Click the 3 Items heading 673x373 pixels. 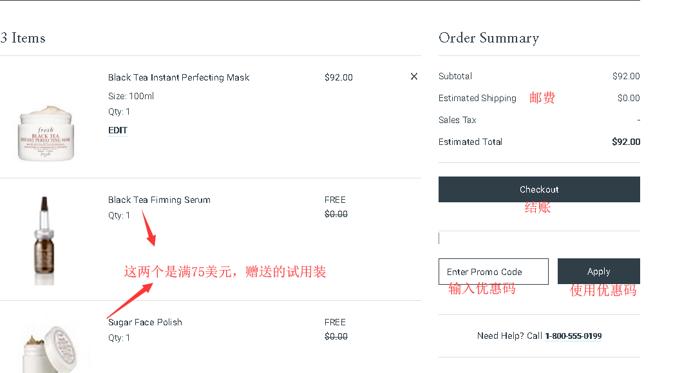[x=23, y=38]
